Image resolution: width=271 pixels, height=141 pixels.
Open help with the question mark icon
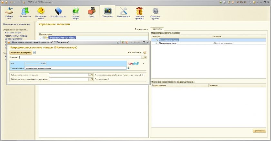point(145,52)
